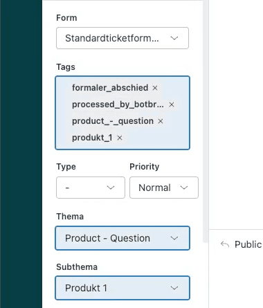Open the Priority dropdown set to Normal
263x308 pixels.
click(x=164, y=188)
